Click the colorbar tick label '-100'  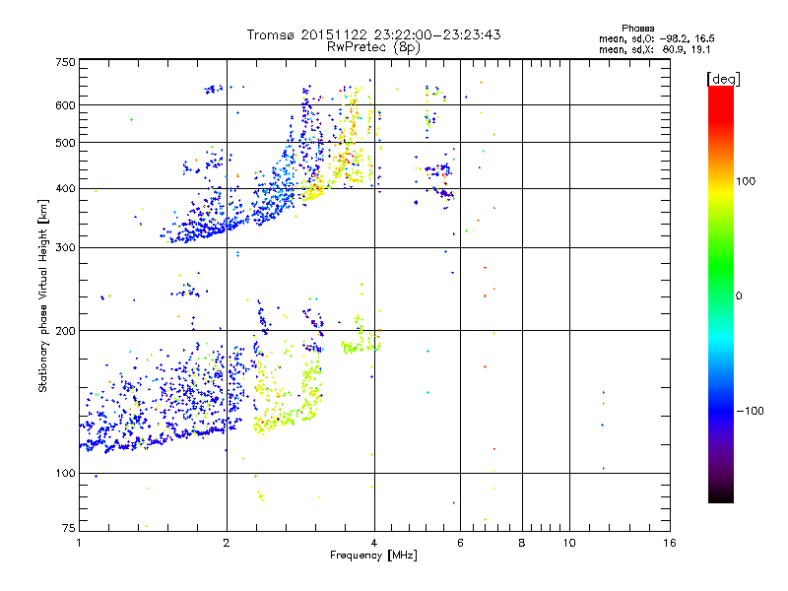[x=751, y=411]
